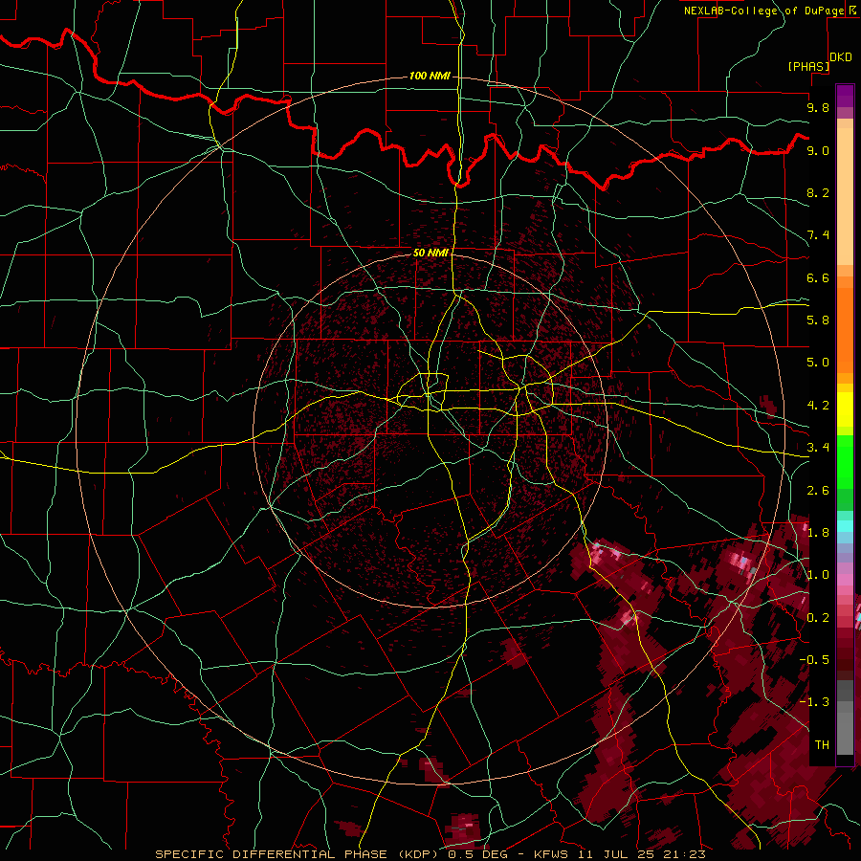Click the 5.0 value on color scale
861x861 pixels.
point(818,363)
